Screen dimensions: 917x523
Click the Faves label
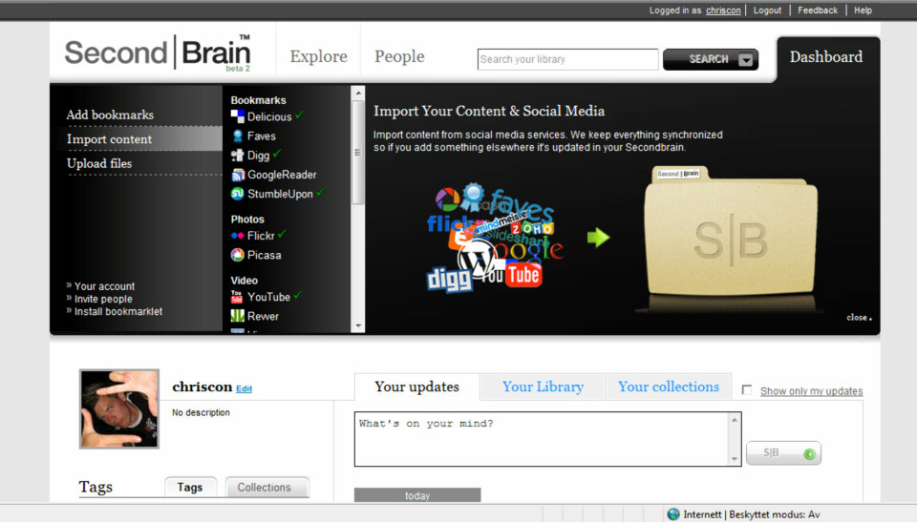point(262,136)
